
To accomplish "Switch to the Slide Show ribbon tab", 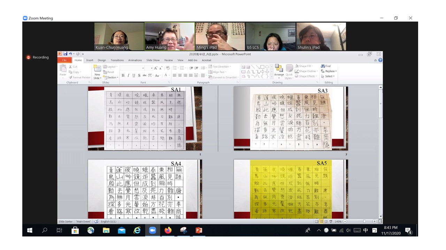I will click(x=153, y=60).
